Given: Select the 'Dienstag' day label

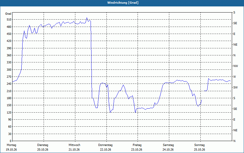Looking at the screenshot, I should 43,145.
